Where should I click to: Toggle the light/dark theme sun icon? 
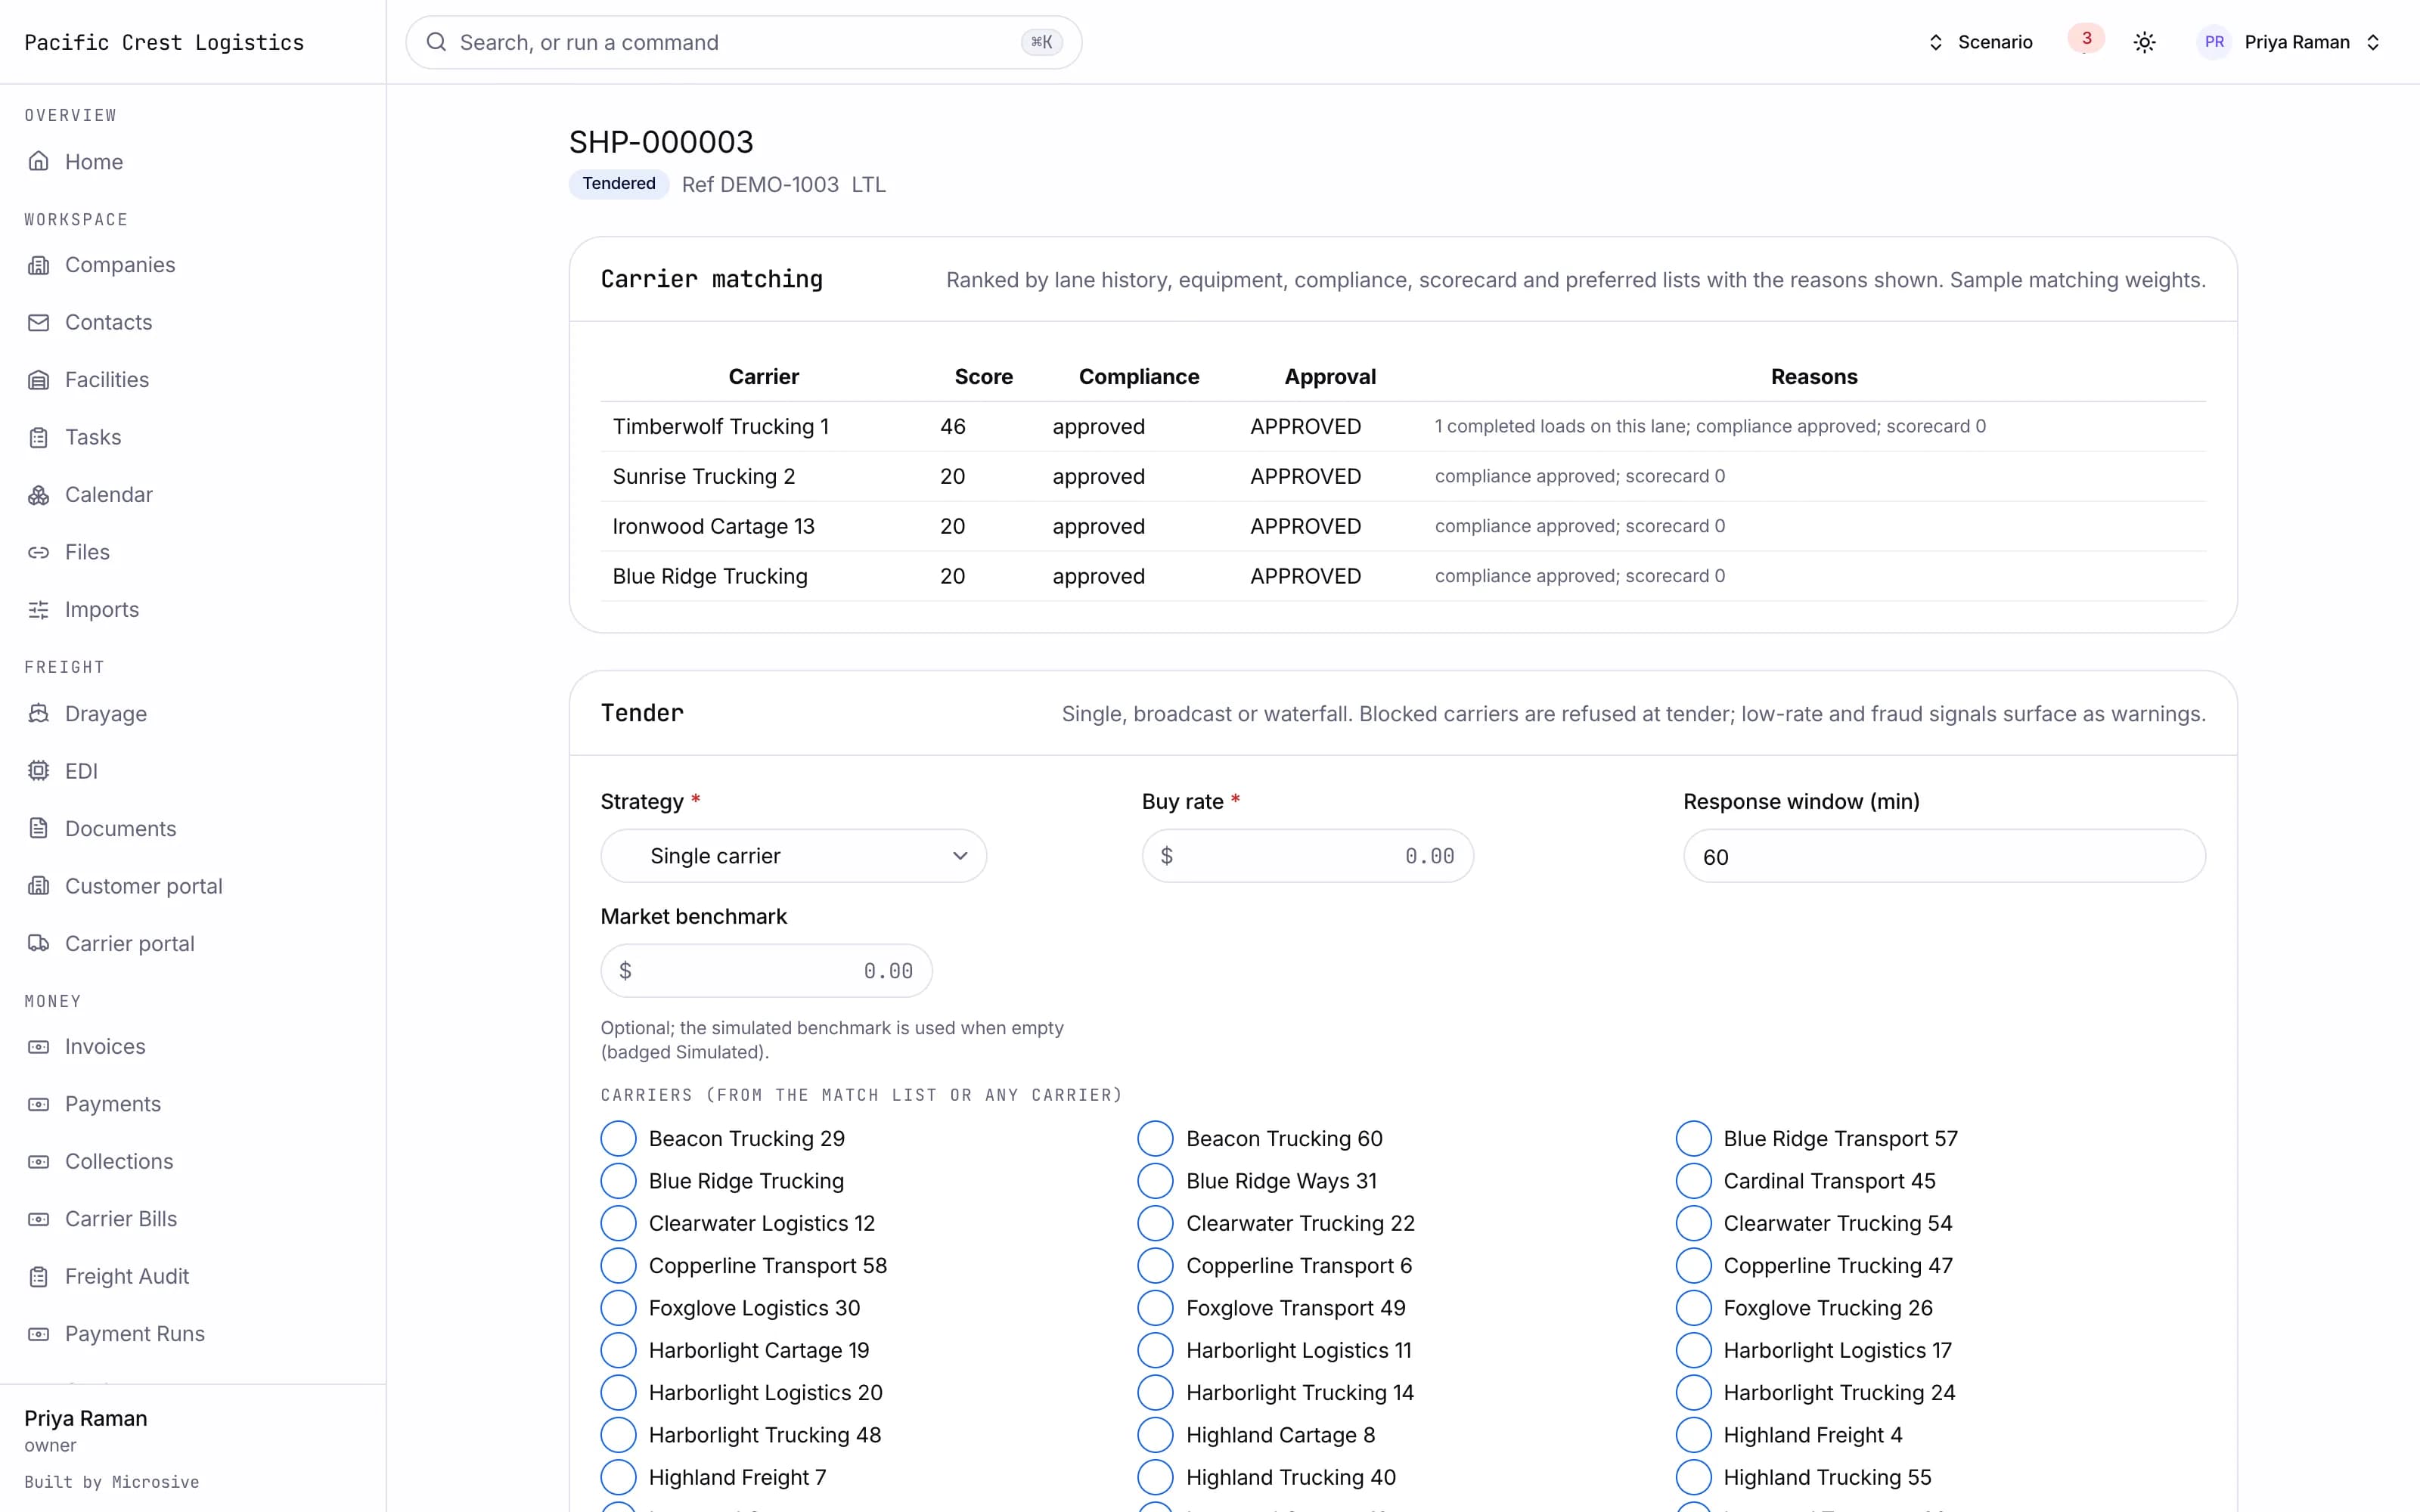click(x=2144, y=42)
